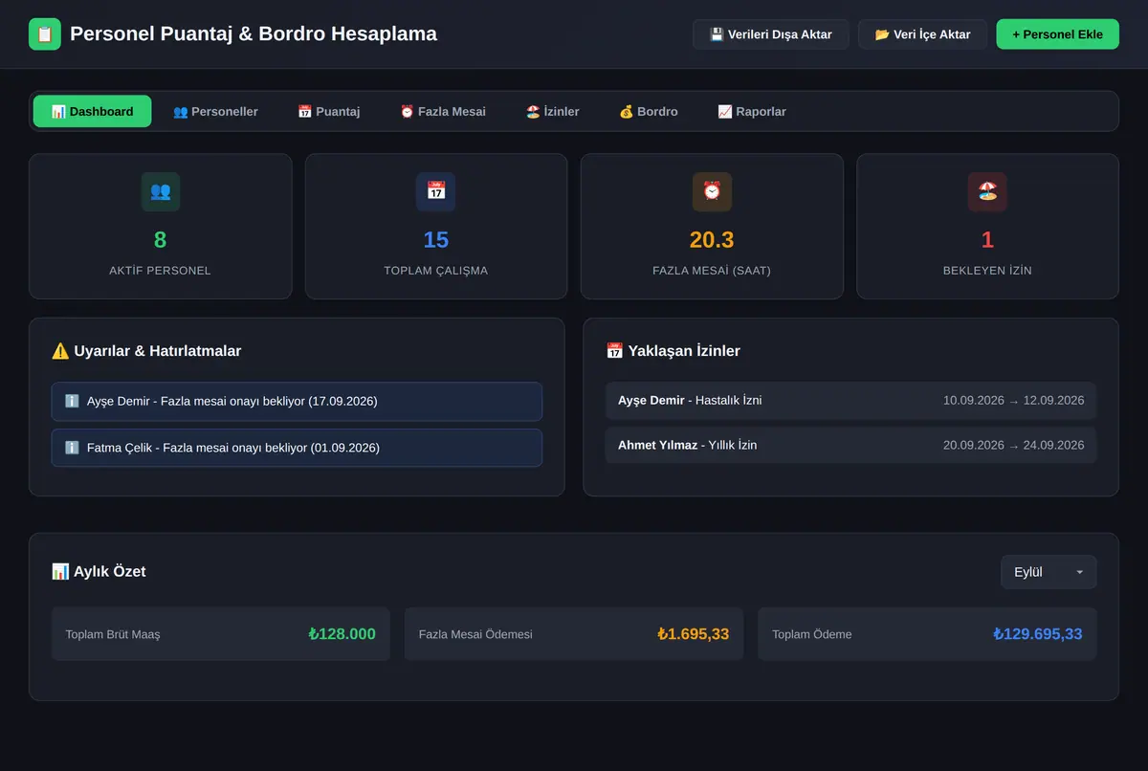Switch to the Dashboard tab
This screenshot has width=1148, height=771.
[x=92, y=111]
